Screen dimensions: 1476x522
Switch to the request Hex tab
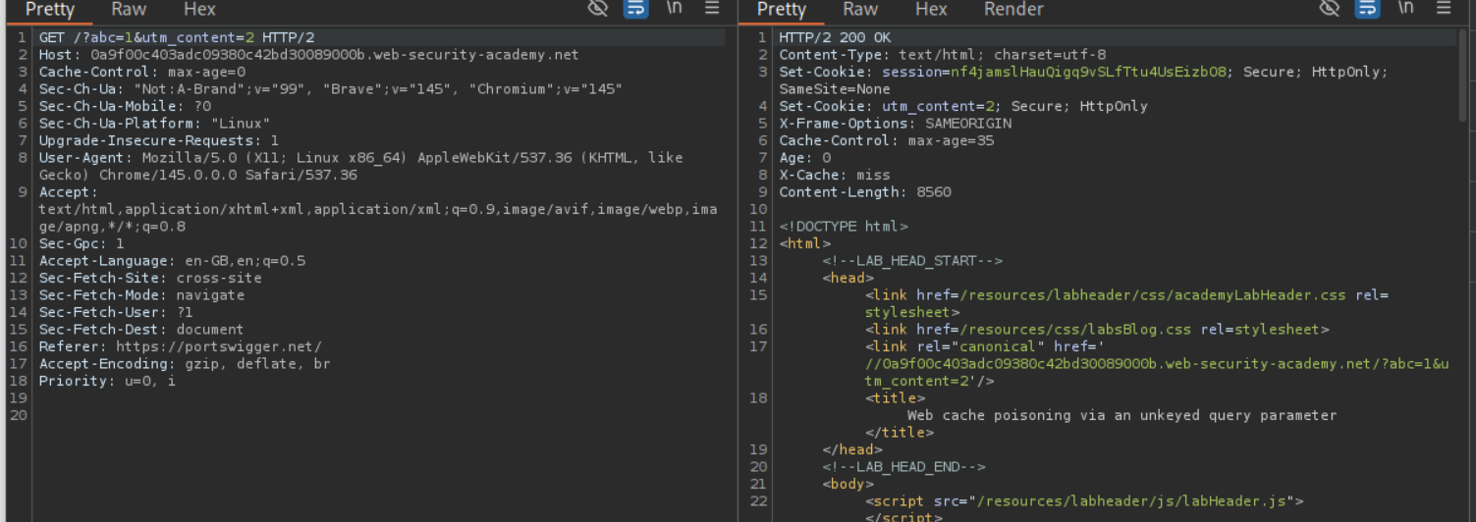[199, 10]
